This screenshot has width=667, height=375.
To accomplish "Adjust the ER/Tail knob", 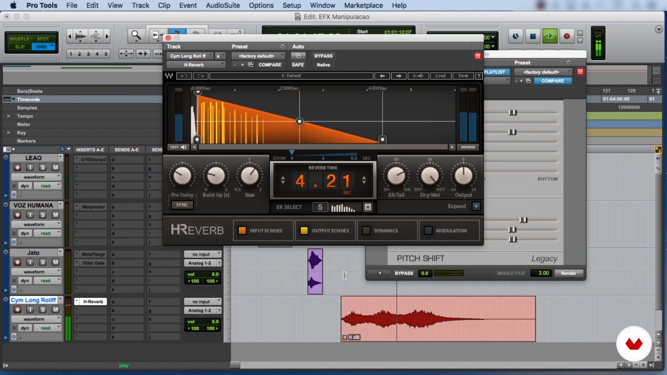I will pos(396,176).
